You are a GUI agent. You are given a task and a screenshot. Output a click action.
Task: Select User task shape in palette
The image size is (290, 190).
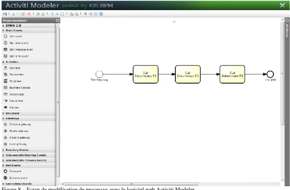[x=12, y=68]
